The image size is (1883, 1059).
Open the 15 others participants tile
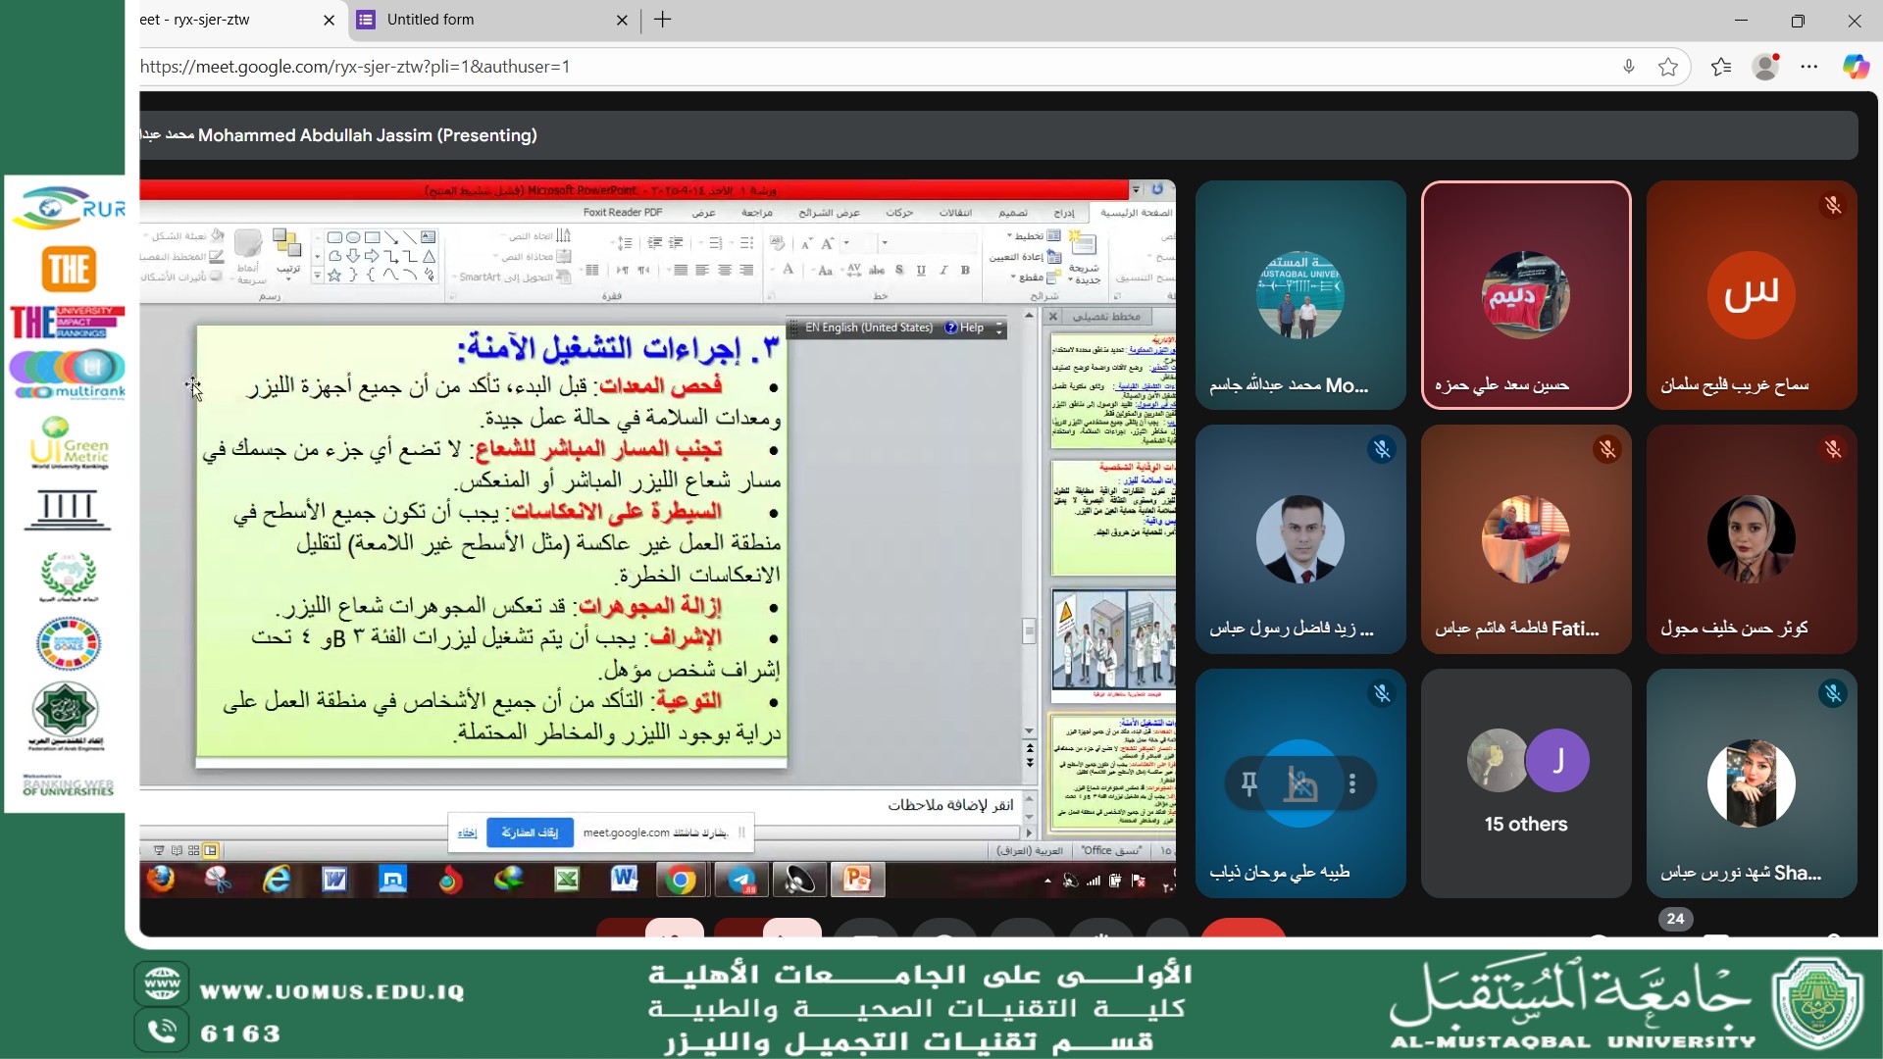(x=1525, y=783)
